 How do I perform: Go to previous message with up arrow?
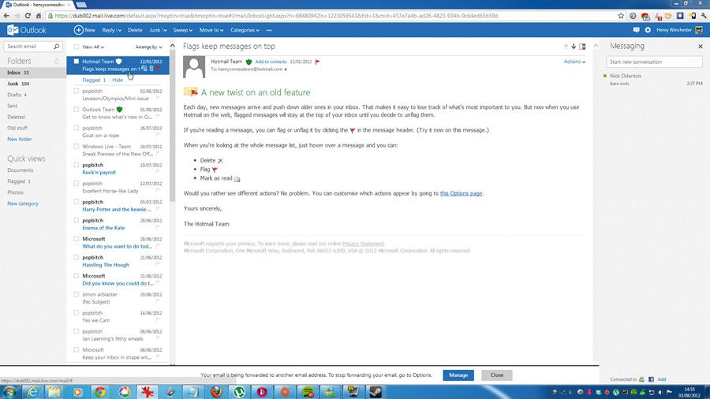tap(566, 47)
